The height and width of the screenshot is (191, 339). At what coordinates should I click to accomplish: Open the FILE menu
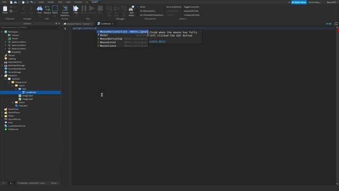[4, 2]
